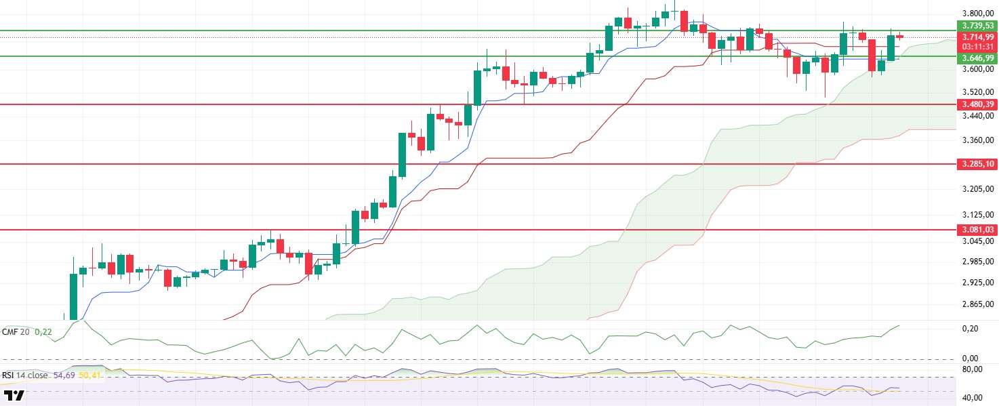Click the red 3.285,10 price label
This screenshot has height=406, width=999.
(x=977, y=164)
